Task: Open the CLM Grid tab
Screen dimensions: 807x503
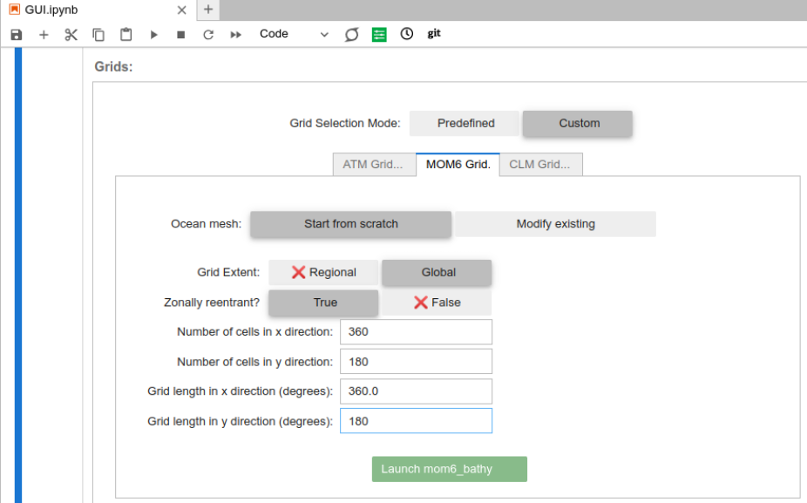Action: click(x=539, y=165)
